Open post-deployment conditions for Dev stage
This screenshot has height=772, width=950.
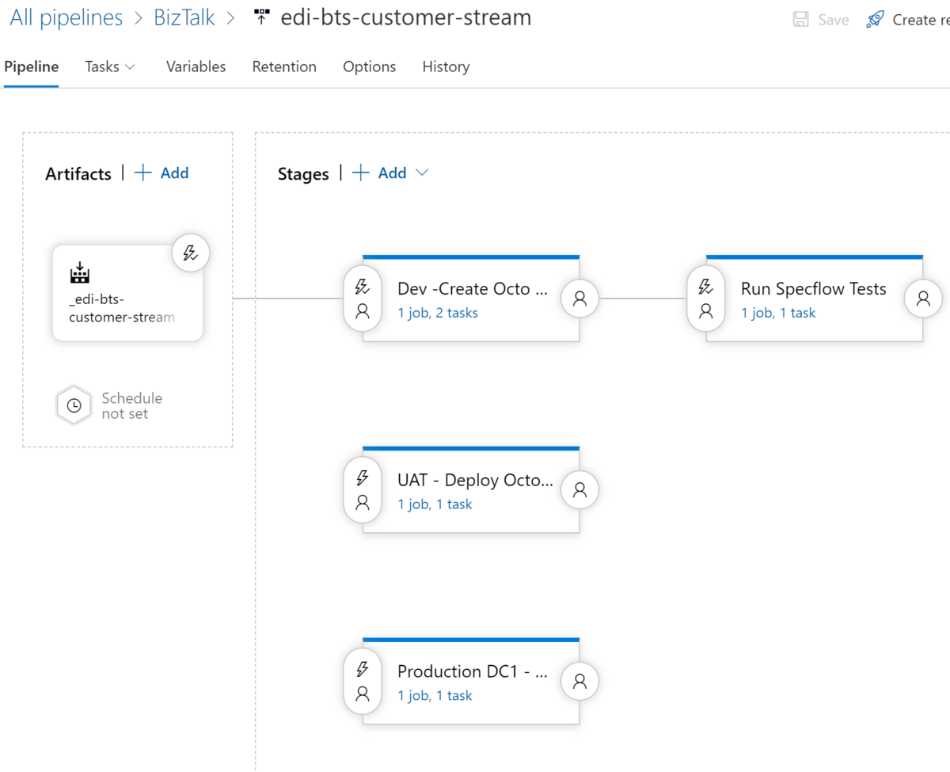point(579,299)
